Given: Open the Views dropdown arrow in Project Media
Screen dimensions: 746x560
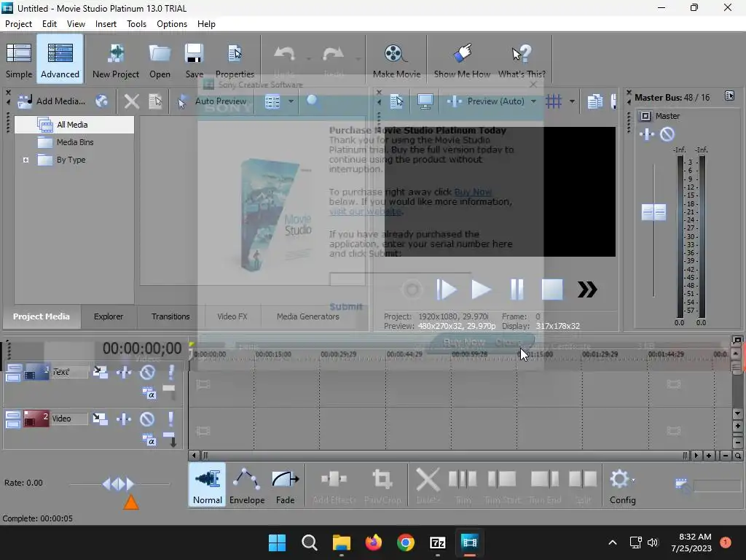Looking at the screenshot, I should [291, 101].
